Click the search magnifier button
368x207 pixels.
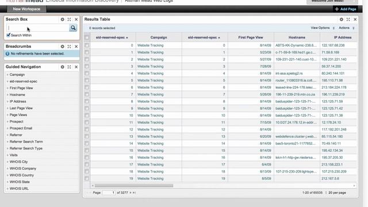point(73,28)
